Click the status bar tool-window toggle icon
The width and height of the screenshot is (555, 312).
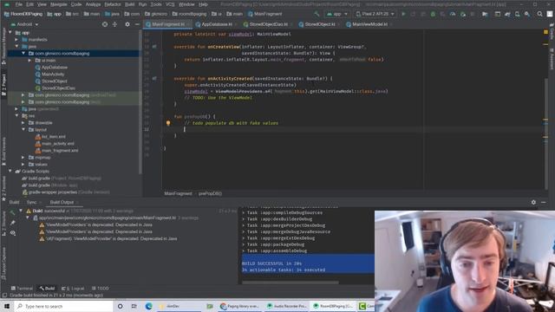[x=4, y=295]
